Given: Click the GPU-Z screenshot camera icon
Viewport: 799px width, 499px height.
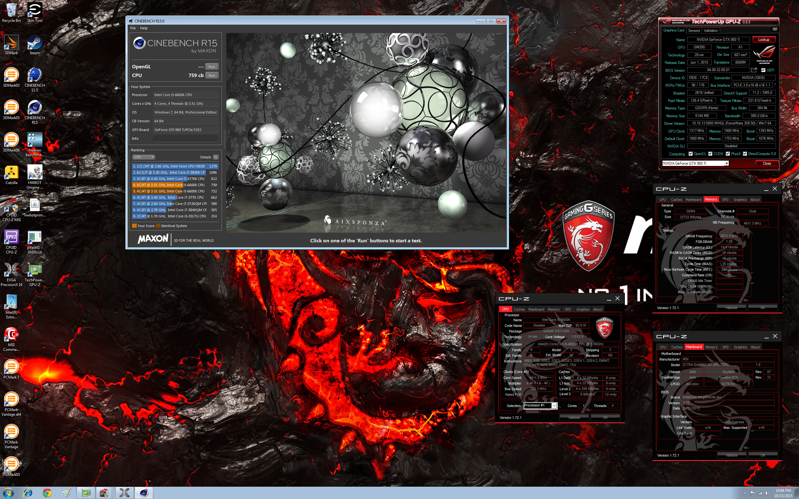Looking at the screenshot, I should pos(775,29).
